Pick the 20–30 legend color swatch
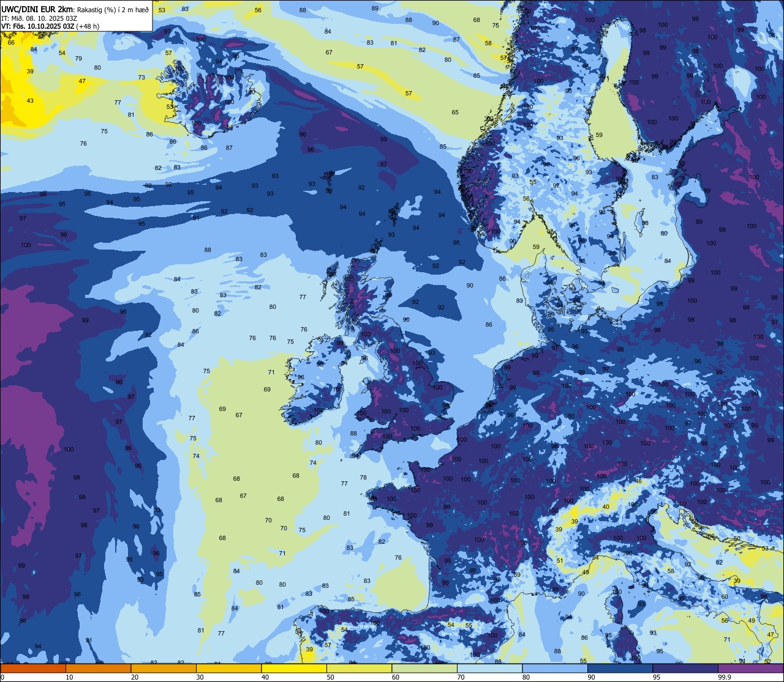 [x=164, y=668]
